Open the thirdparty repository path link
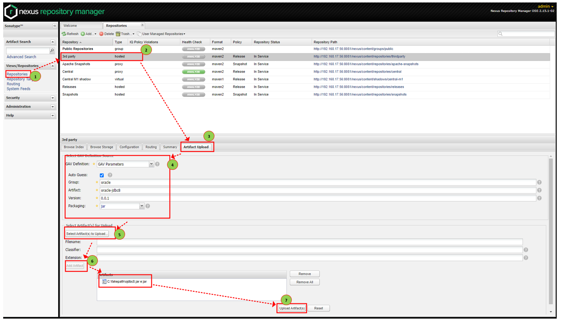 [x=359, y=57]
